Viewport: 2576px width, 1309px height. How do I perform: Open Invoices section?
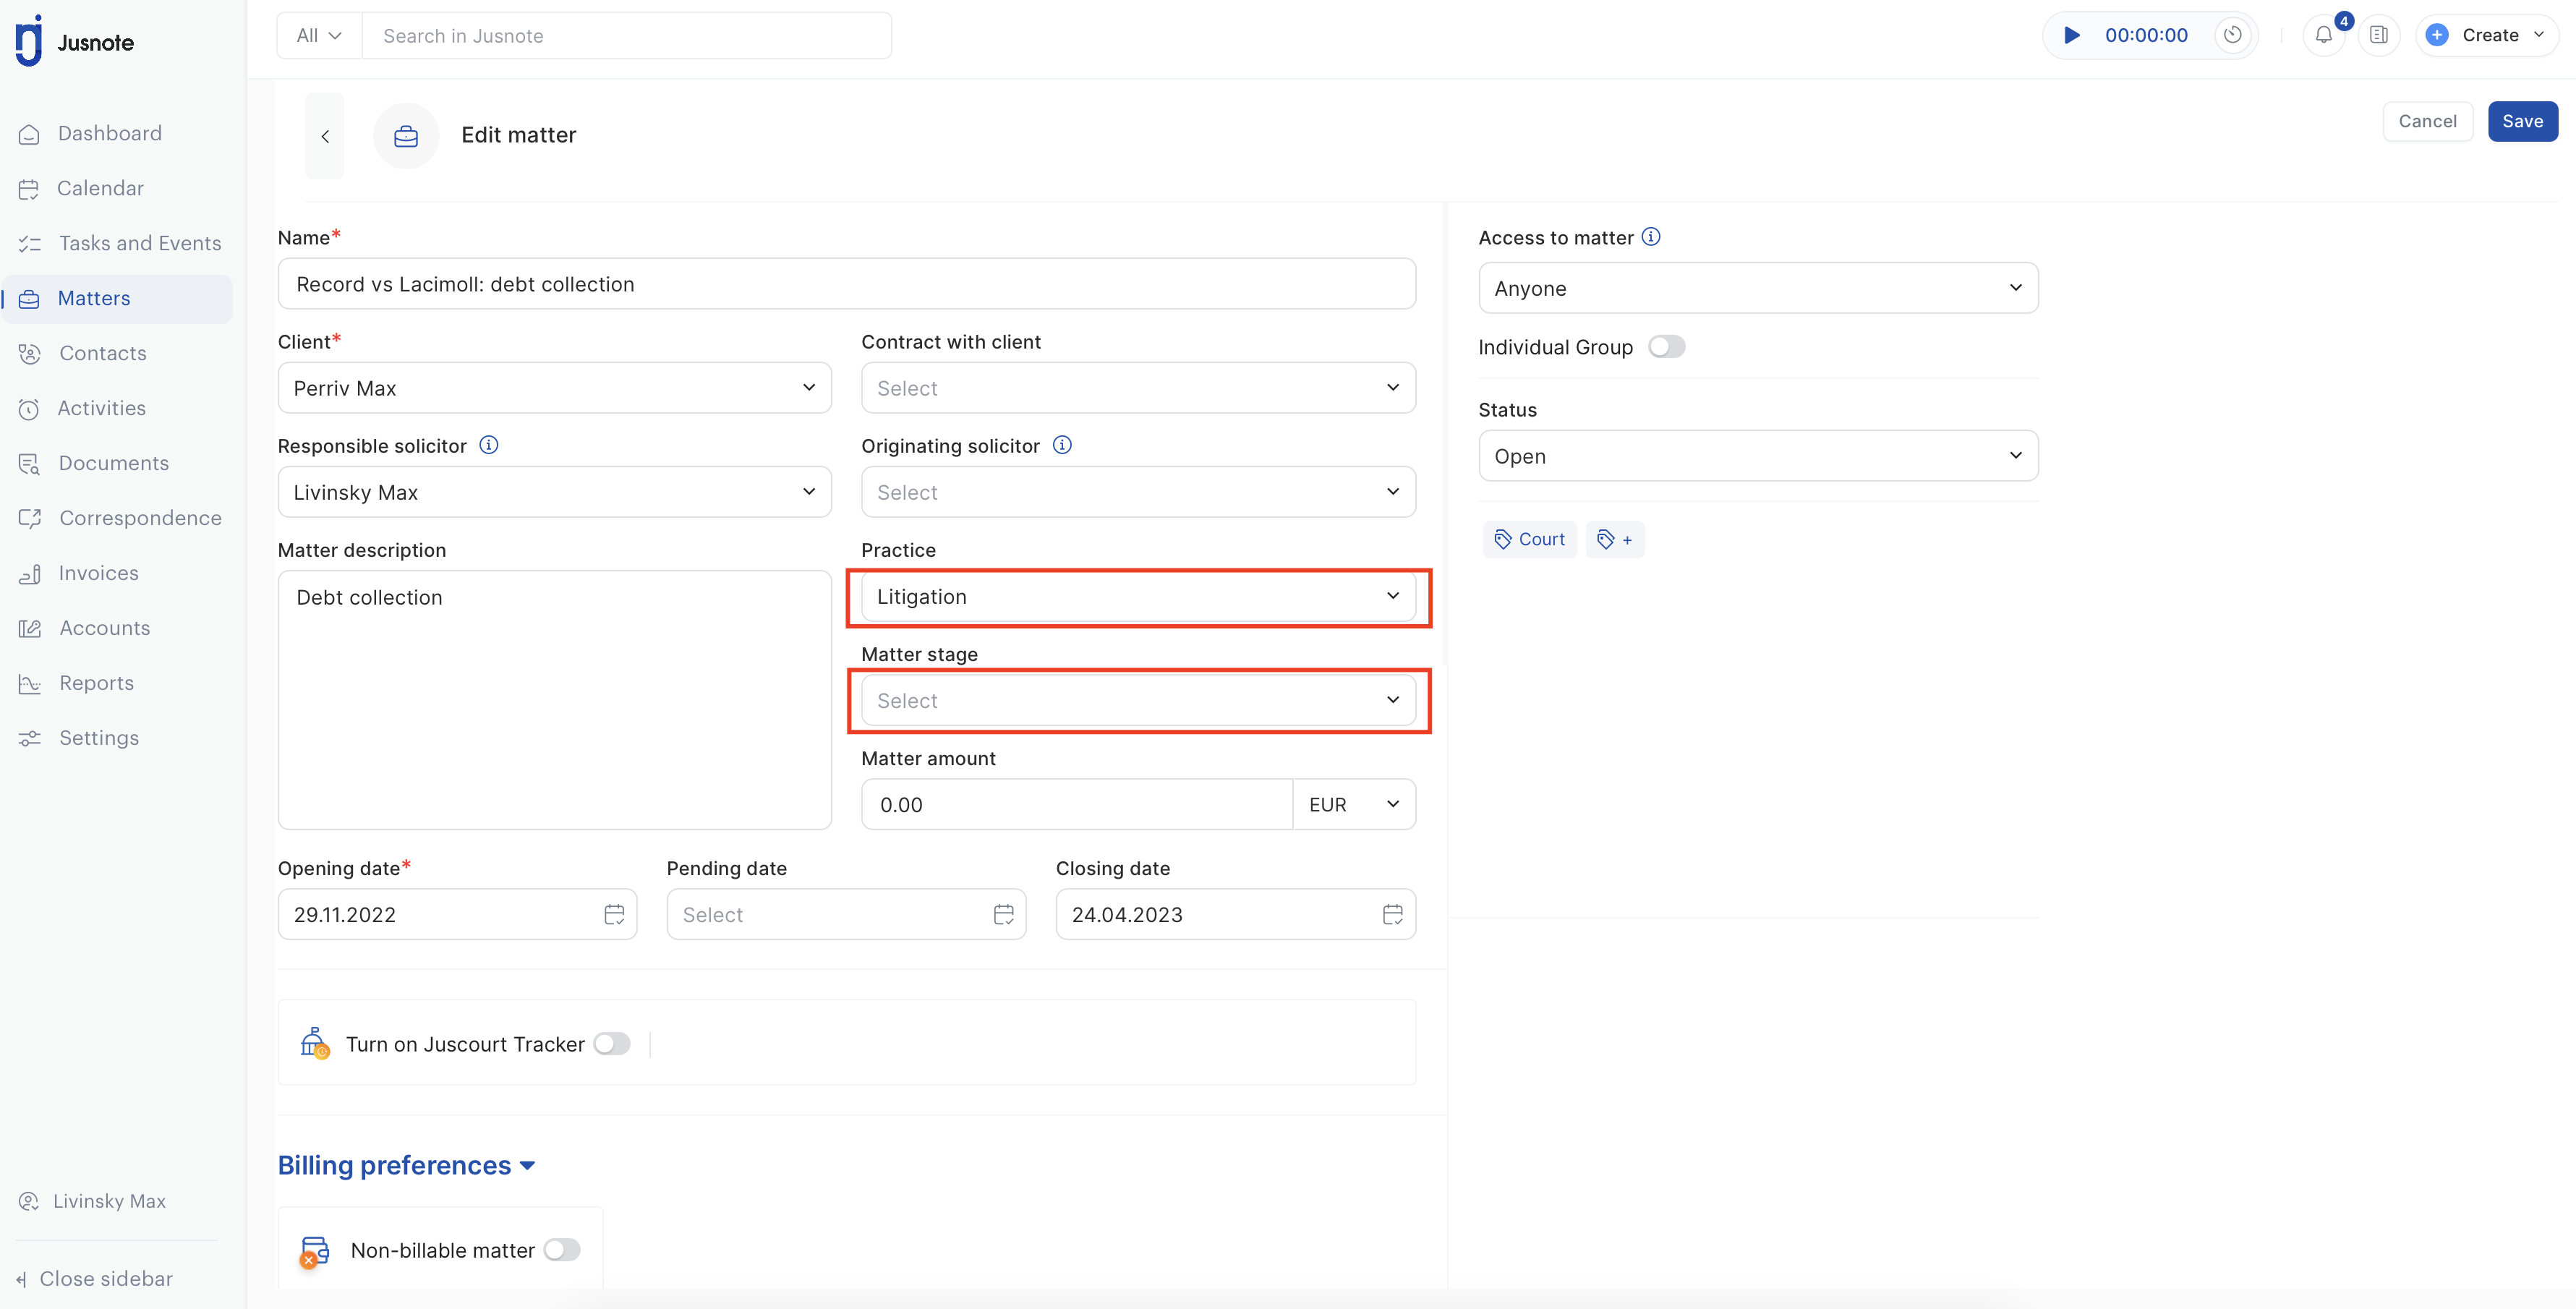[x=98, y=574]
